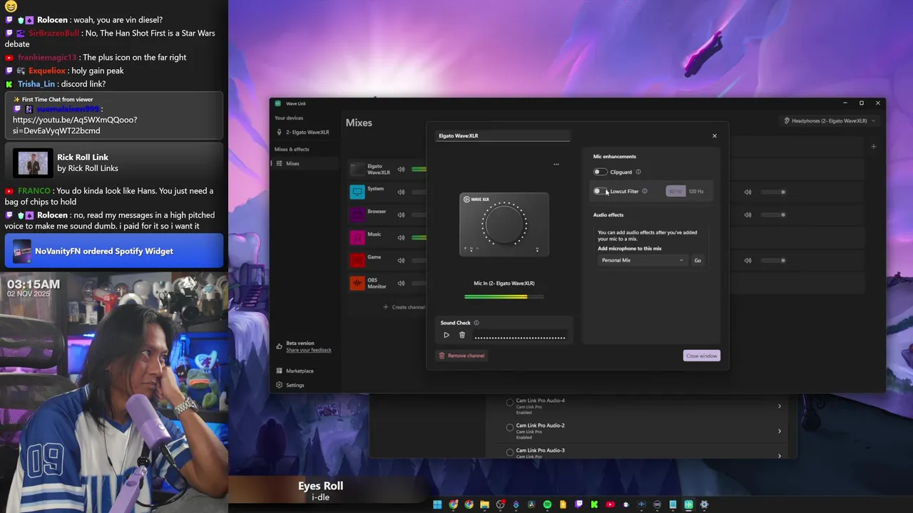Screen dimensions: 913x513
Task: Click the OBS Monitor waveform icon
Action: [x=357, y=283]
